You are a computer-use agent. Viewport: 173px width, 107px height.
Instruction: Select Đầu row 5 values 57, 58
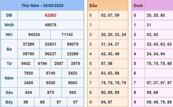pos(107,63)
